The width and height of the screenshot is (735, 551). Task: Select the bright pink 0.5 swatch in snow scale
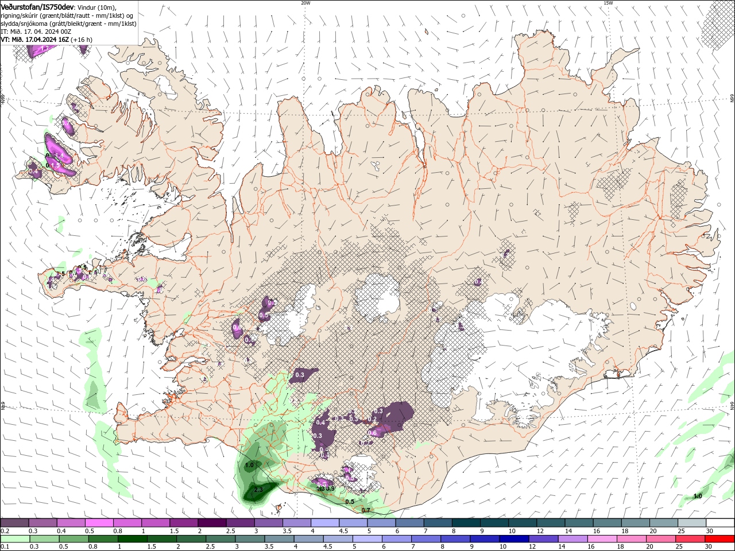[x=99, y=523]
